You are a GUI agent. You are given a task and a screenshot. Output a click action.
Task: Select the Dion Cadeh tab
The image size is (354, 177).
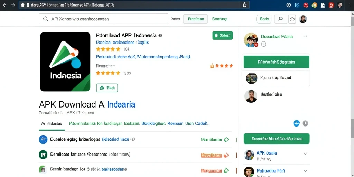197,124
